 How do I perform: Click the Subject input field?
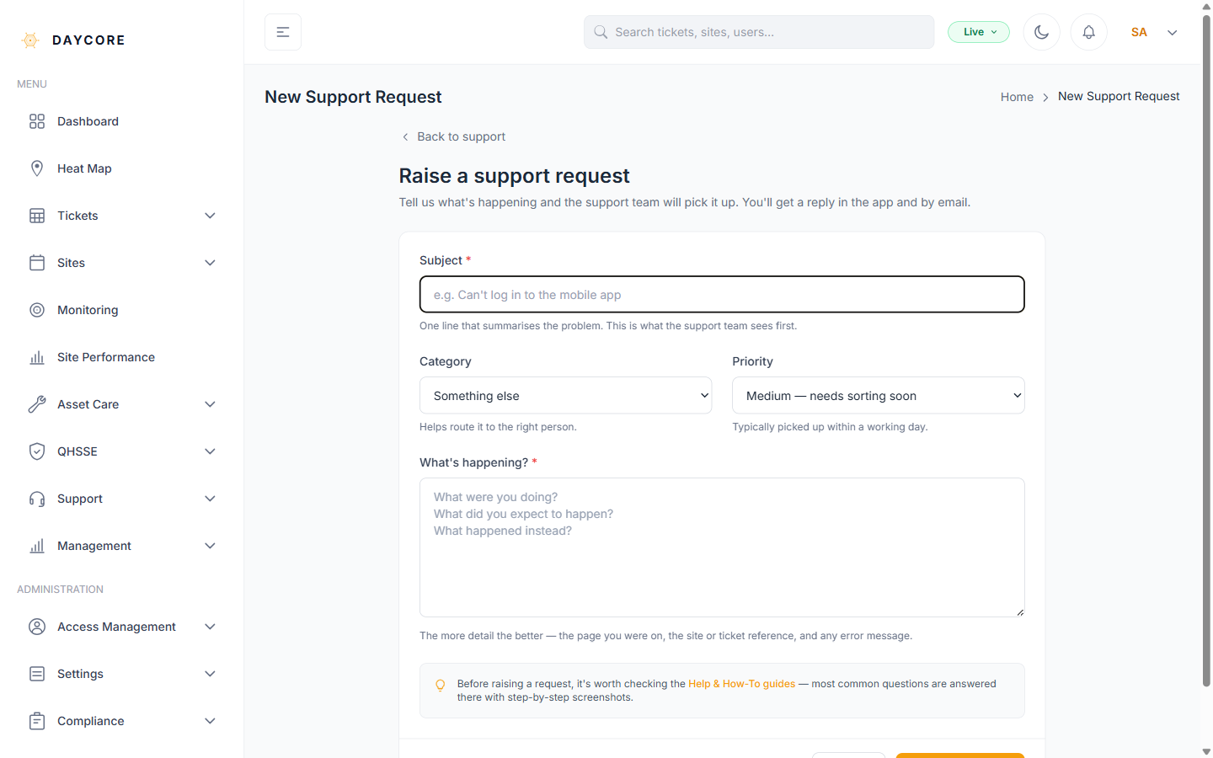[x=722, y=294]
